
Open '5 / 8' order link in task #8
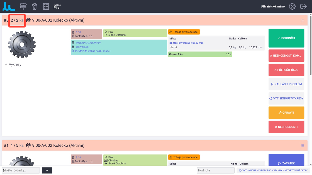78,32
